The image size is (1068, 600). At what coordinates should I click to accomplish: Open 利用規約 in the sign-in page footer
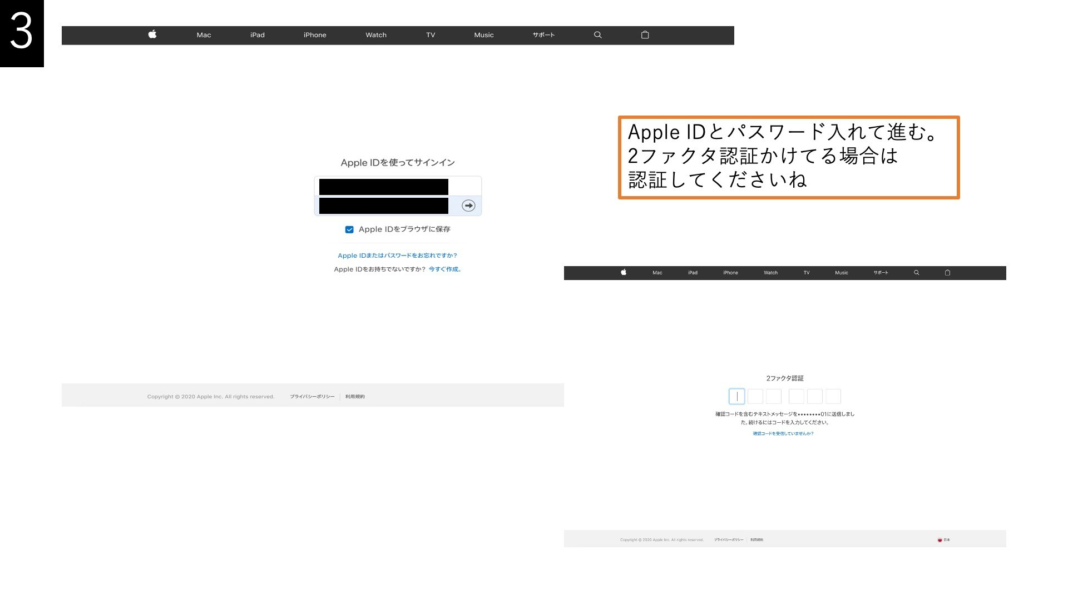(x=355, y=397)
